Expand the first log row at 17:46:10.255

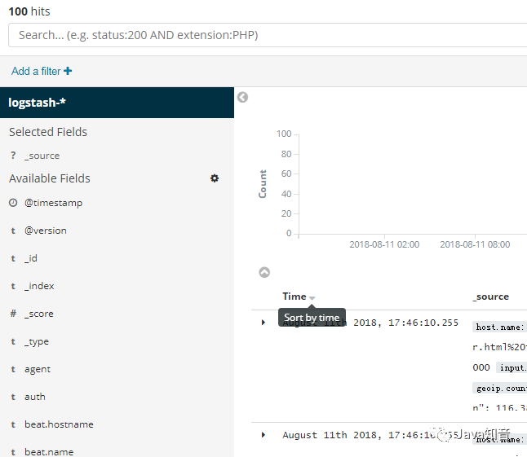point(263,323)
